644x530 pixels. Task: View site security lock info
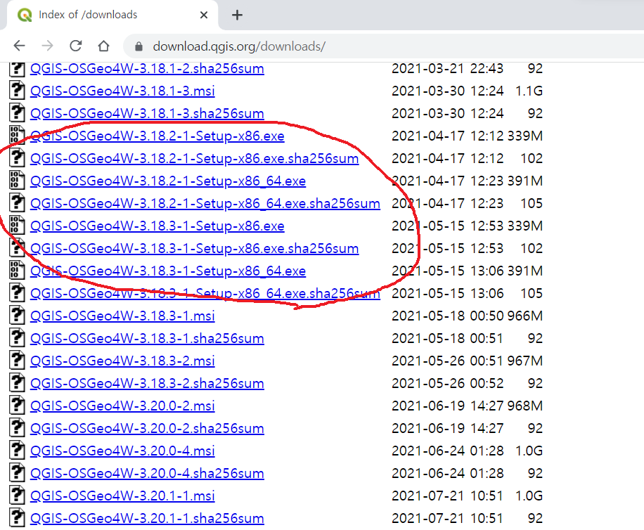tap(139, 46)
